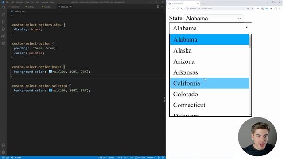The width and height of the screenshot is (283, 159).
Task: Open the Run and Debug panel
Action: 3,29
